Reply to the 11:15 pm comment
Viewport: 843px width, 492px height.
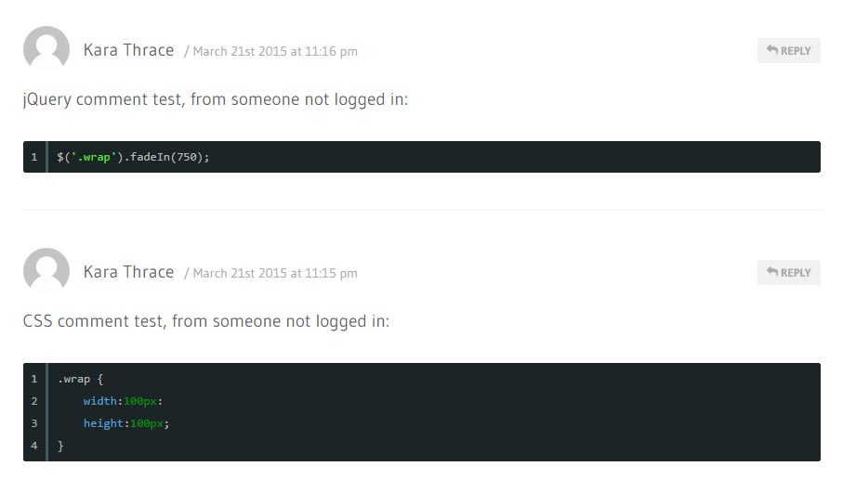789,273
